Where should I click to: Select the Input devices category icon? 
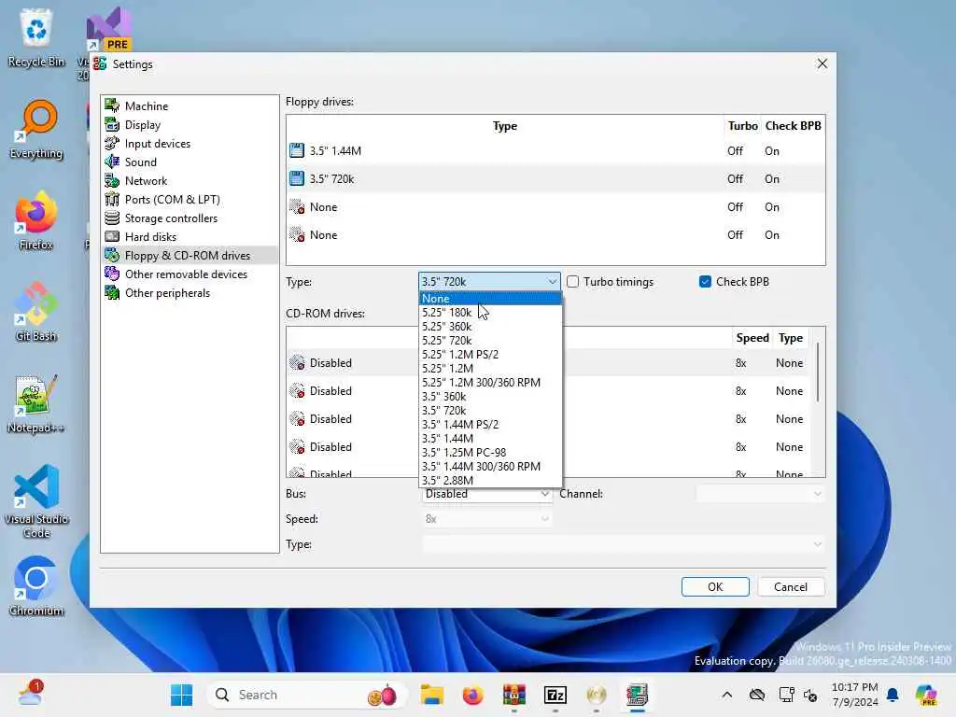coord(112,143)
